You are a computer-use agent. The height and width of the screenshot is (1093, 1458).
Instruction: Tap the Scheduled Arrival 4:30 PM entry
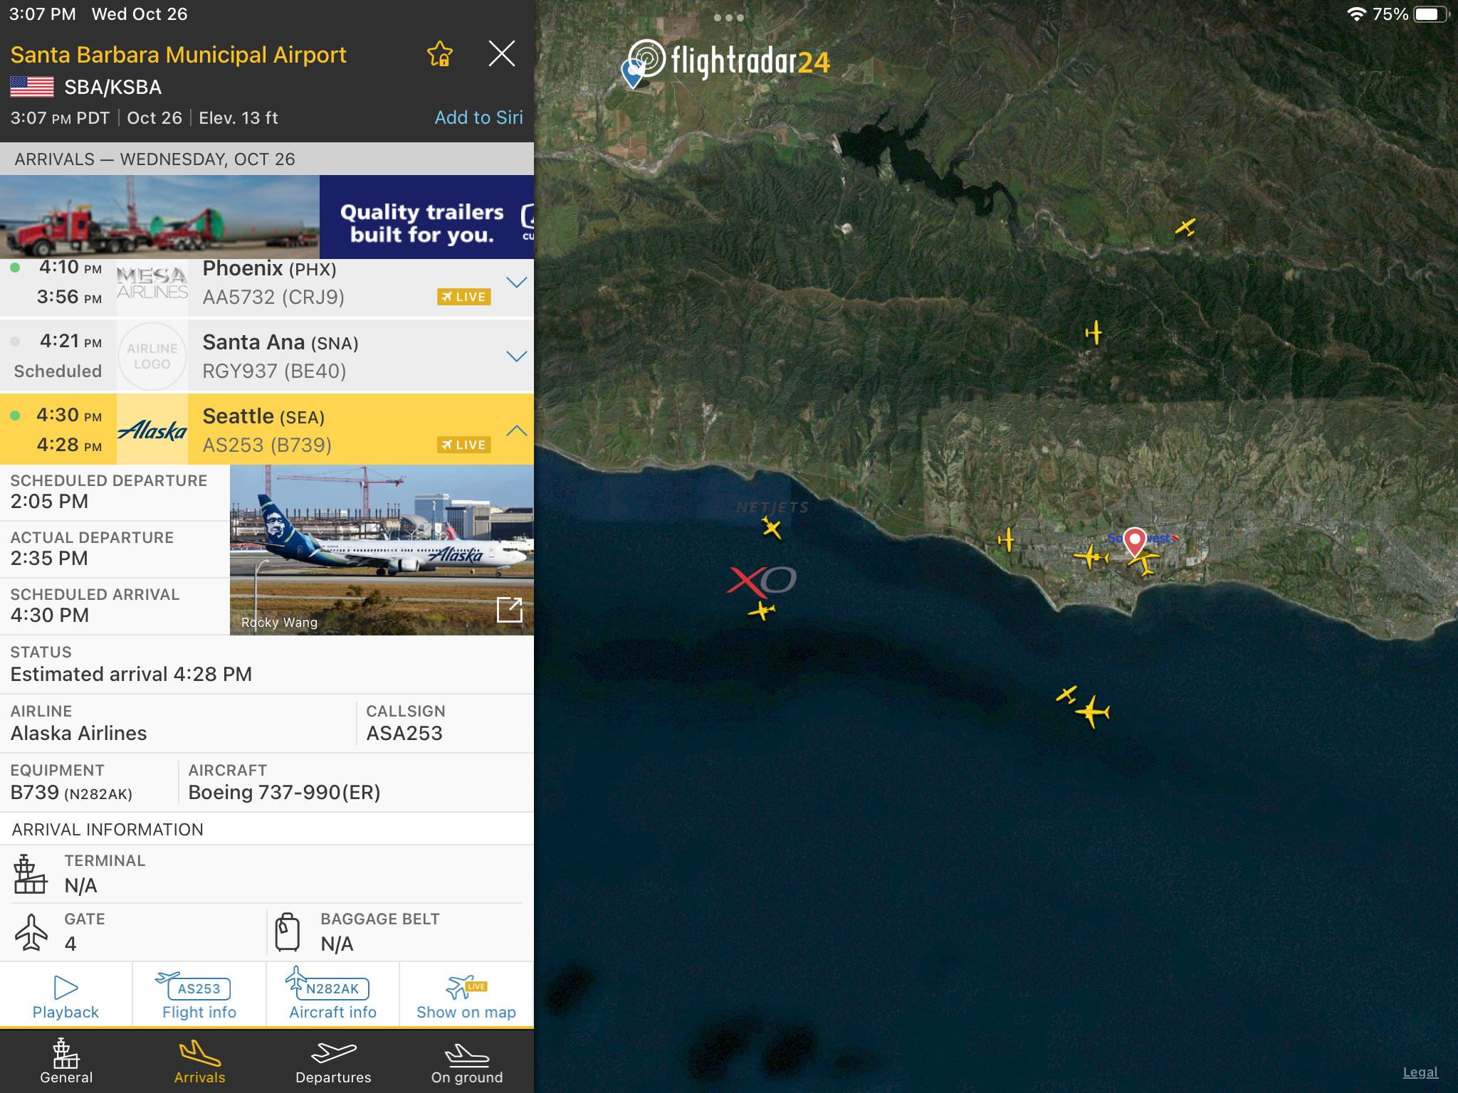pos(115,606)
